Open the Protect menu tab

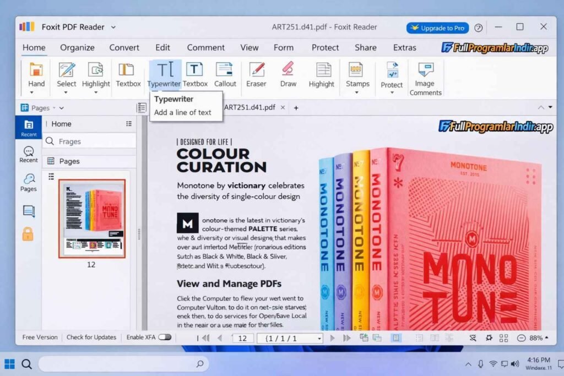(325, 48)
